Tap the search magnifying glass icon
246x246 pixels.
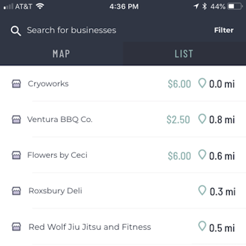16,31
